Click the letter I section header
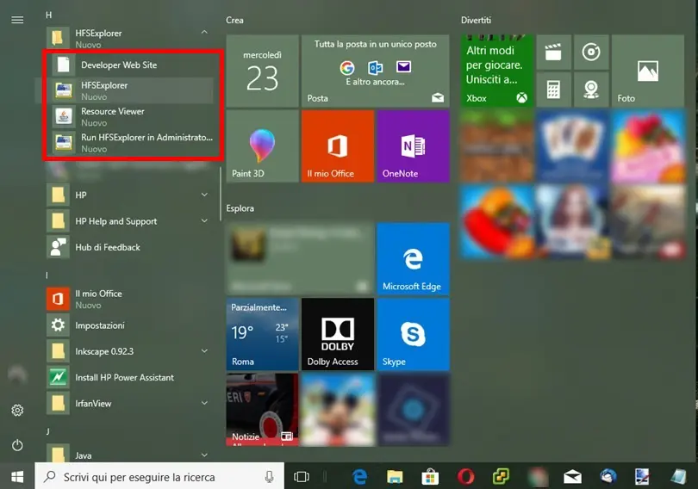 (x=47, y=275)
